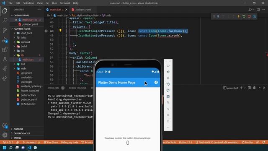Open the Run menu
Viewport: 268px width, 151px height.
(x=54, y=3)
